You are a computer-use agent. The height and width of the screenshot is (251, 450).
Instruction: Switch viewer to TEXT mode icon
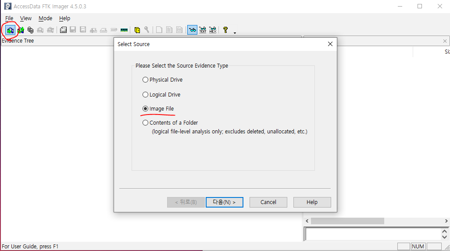click(203, 30)
